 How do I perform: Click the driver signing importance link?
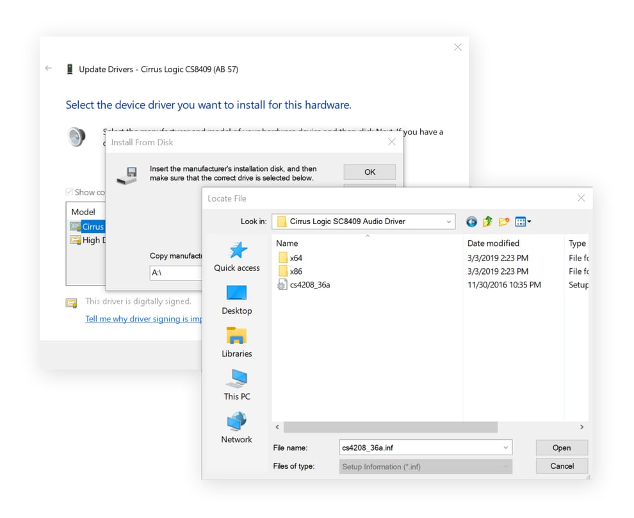[x=142, y=319]
